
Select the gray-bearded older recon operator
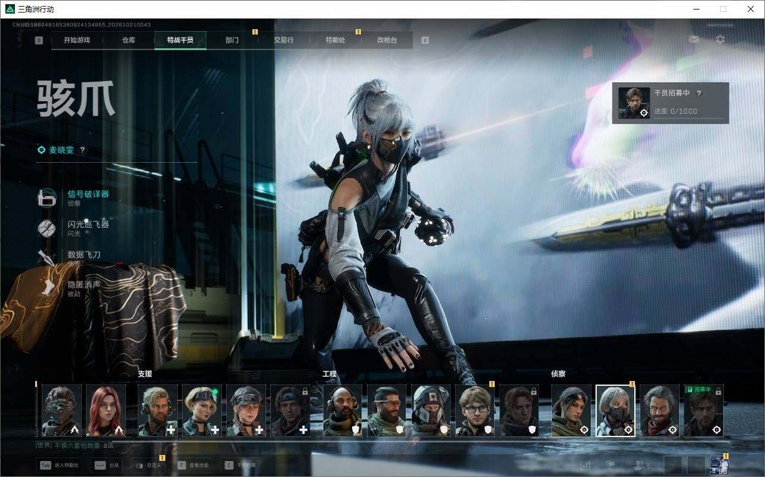[x=659, y=411]
